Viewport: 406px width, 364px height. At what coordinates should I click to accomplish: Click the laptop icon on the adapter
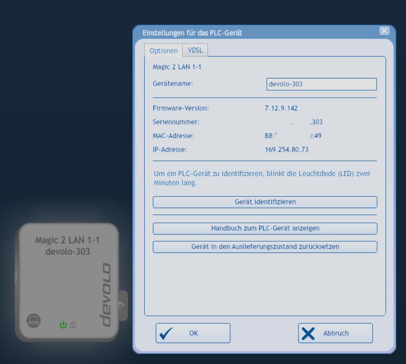[34, 320]
